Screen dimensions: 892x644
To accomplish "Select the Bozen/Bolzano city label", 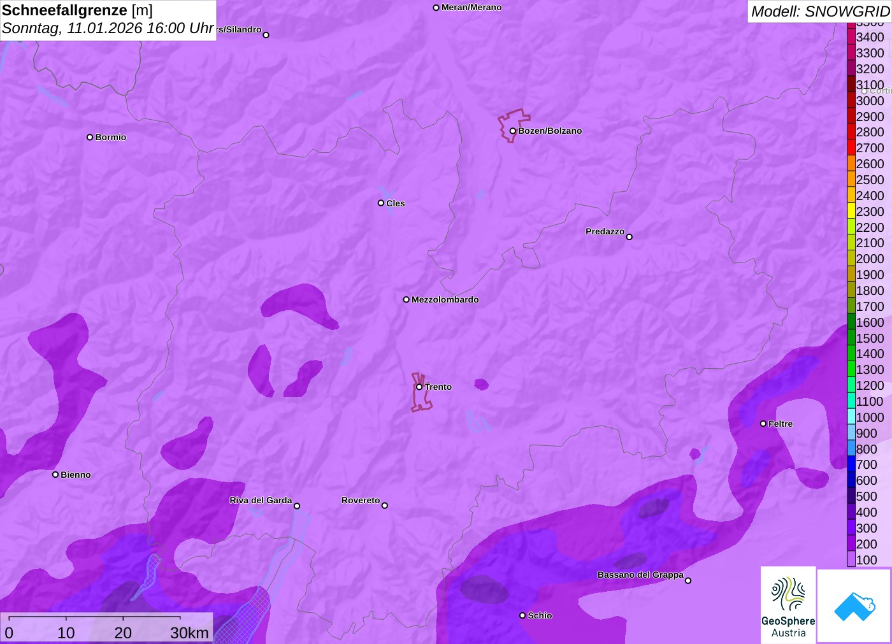I will (550, 131).
